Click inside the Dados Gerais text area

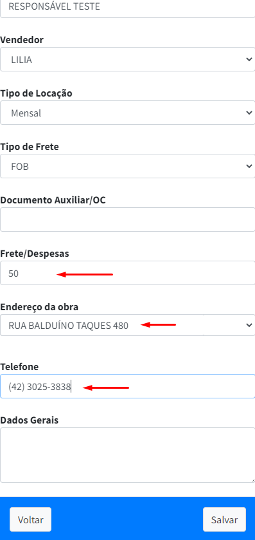coord(127,455)
